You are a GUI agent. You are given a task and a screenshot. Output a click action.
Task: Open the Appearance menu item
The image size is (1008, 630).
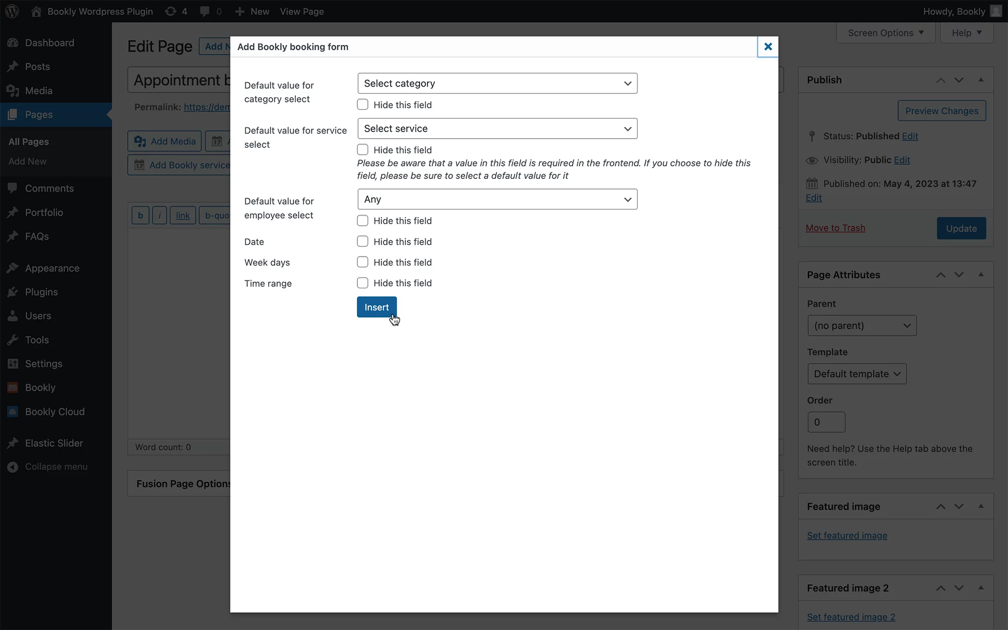[x=56, y=268]
